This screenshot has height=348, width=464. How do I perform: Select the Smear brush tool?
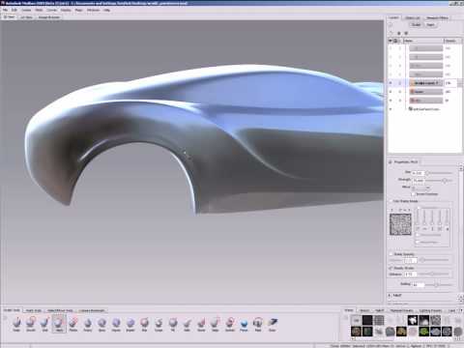[x=201, y=323]
